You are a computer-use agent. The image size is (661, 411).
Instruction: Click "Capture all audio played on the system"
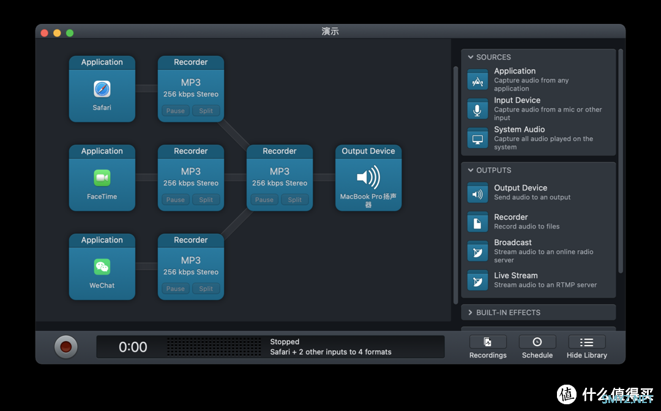click(543, 143)
